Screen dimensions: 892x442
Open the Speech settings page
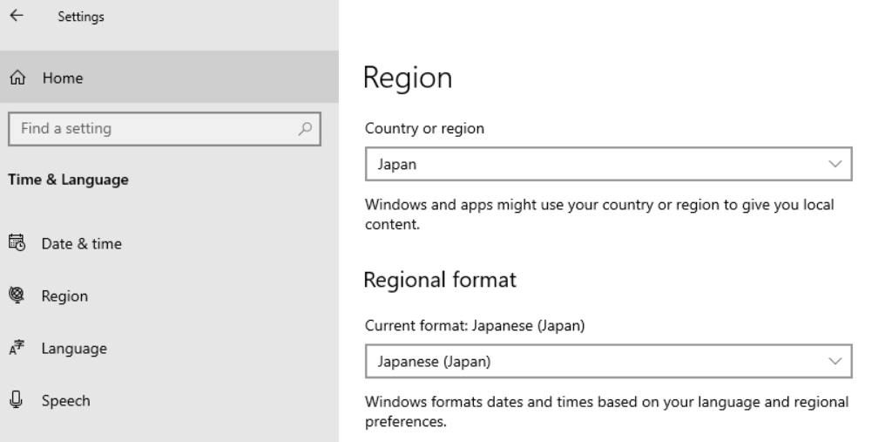click(66, 401)
